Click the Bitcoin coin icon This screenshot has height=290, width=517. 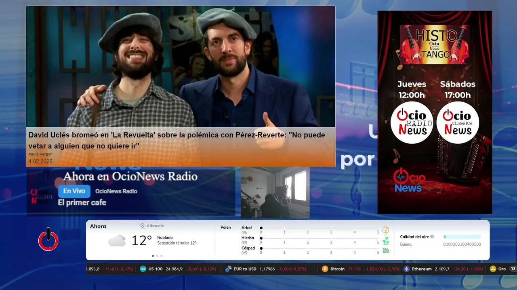(325, 269)
